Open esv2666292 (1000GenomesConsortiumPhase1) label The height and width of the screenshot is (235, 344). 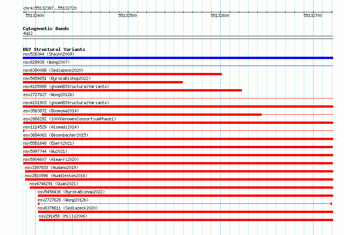pyautogui.click(x=70, y=119)
